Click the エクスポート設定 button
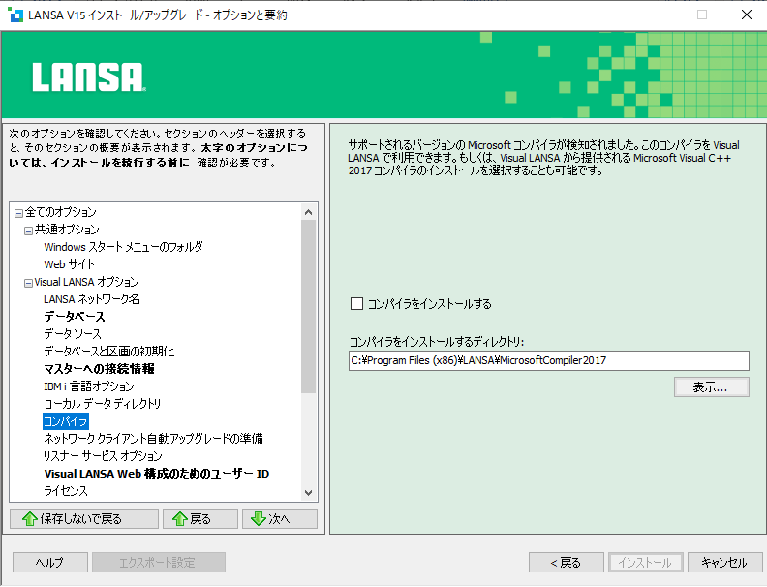This screenshot has width=767, height=587. [x=159, y=563]
